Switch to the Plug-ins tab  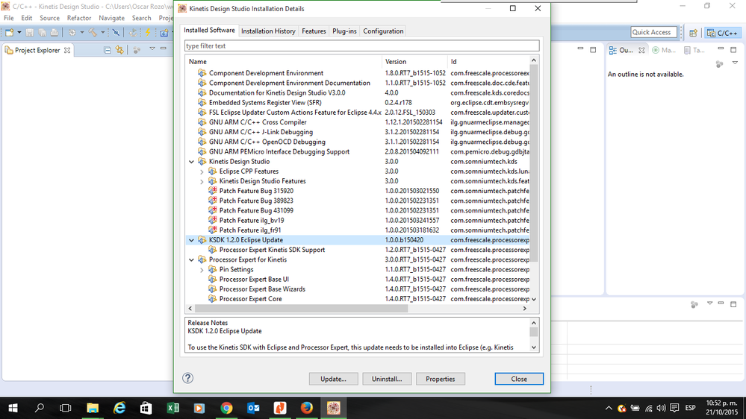tap(344, 31)
